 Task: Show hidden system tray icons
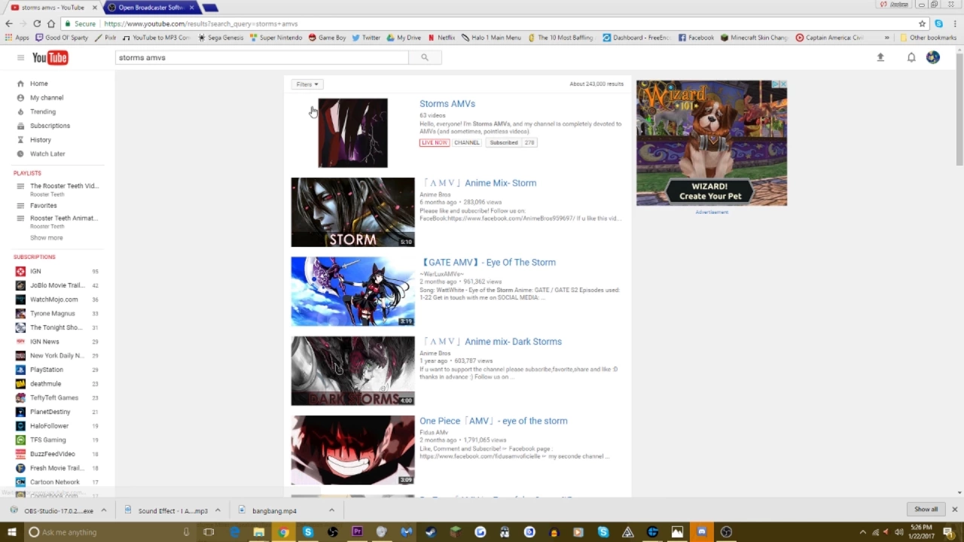click(862, 532)
